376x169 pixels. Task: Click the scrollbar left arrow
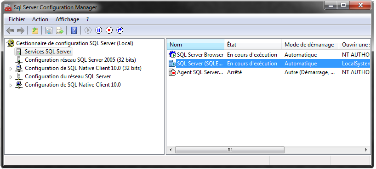(x=171, y=150)
